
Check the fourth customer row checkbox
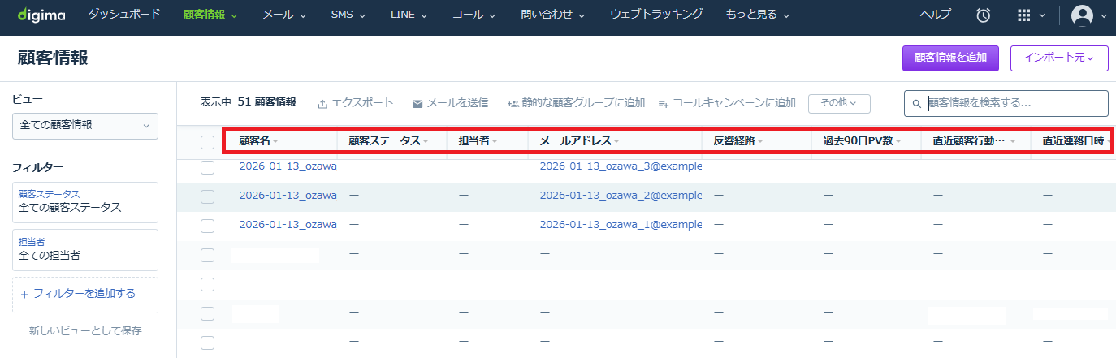coord(207,255)
